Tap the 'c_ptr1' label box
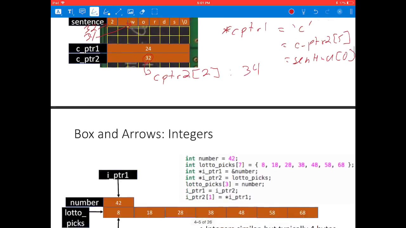The width and height of the screenshot is (406, 228). pyautogui.click(x=88, y=49)
